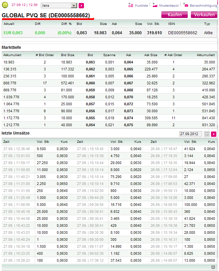Click the date field showing 27.09.2012

[x=190, y=134]
